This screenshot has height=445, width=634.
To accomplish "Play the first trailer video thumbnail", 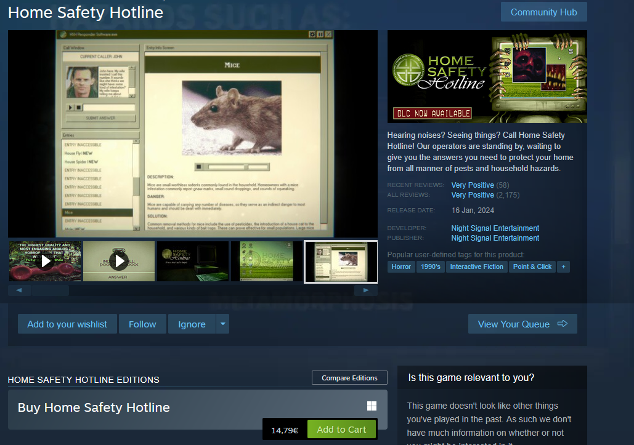I will coord(45,261).
